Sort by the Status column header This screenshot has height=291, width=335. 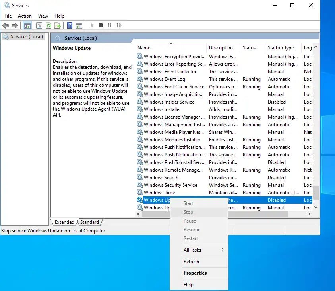point(253,48)
